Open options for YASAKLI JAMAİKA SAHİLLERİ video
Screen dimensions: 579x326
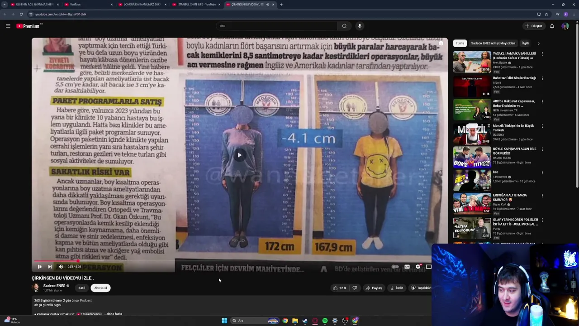tap(542, 54)
